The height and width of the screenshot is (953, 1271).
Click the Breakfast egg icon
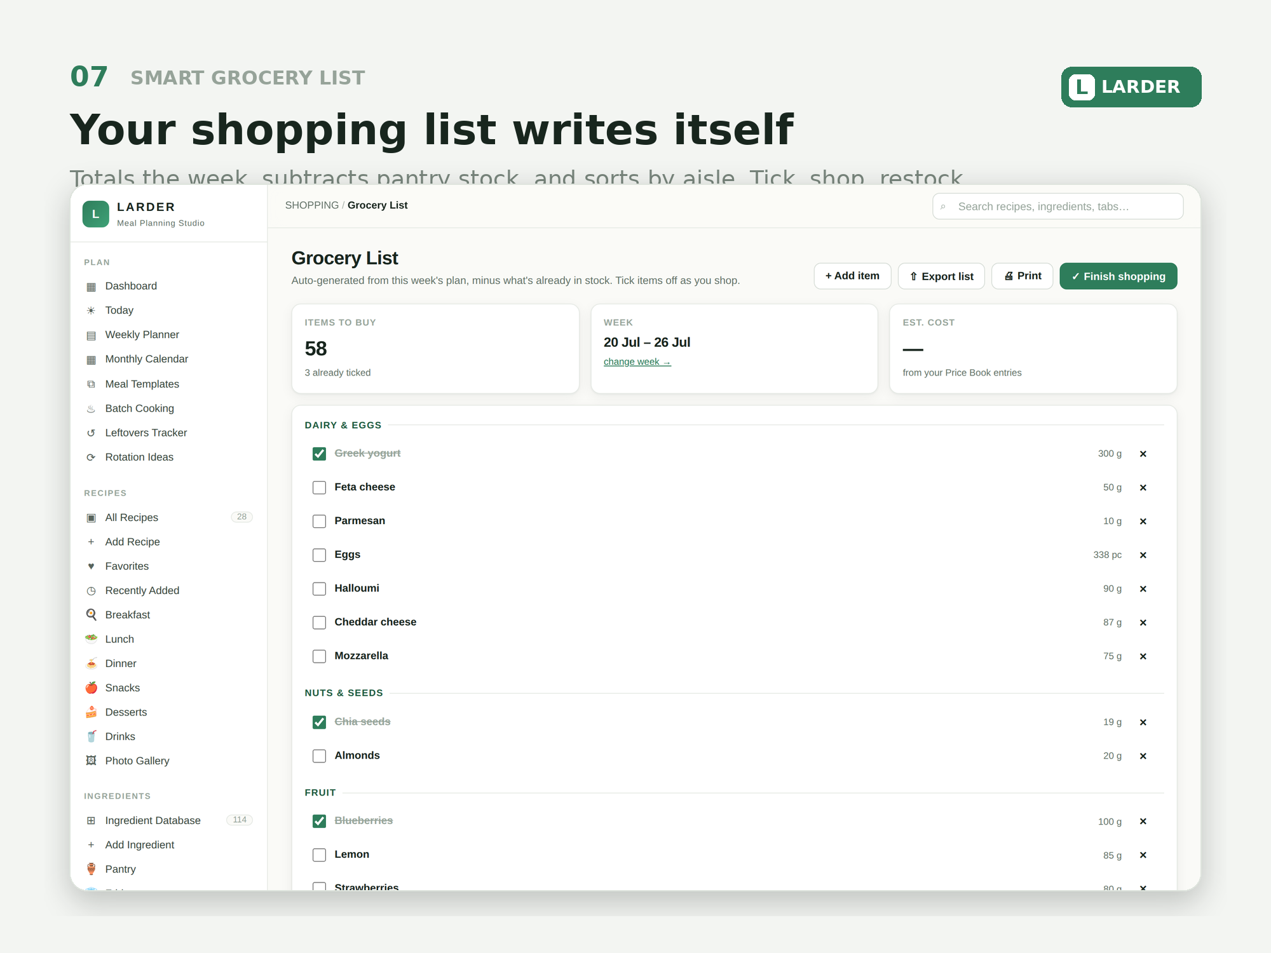91,615
